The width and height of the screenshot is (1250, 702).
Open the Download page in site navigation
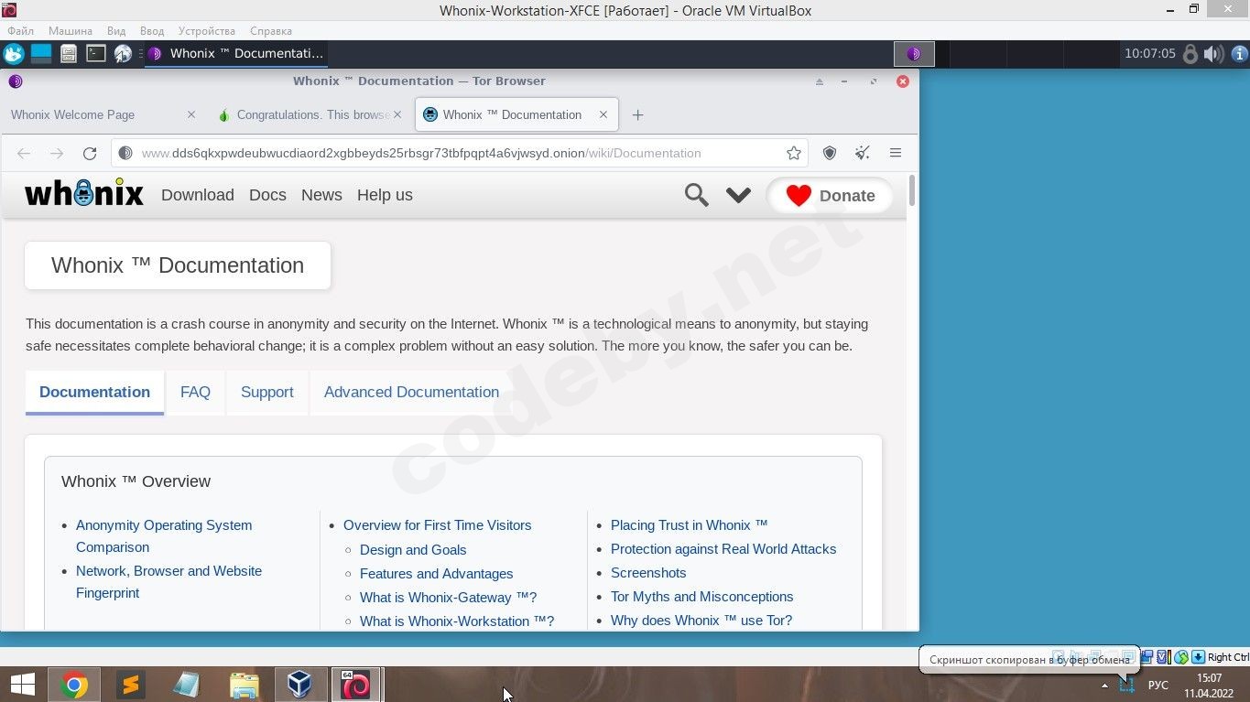pyautogui.click(x=198, y=195)
